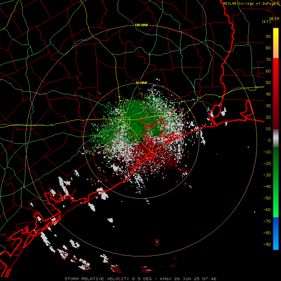Click the 10 value on velocity scale
Screen dimensions: 281x281
[x=268, y=129]
